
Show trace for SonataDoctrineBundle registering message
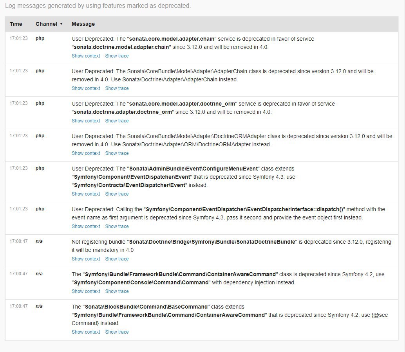pyautogui.click(x=117, y=259)
